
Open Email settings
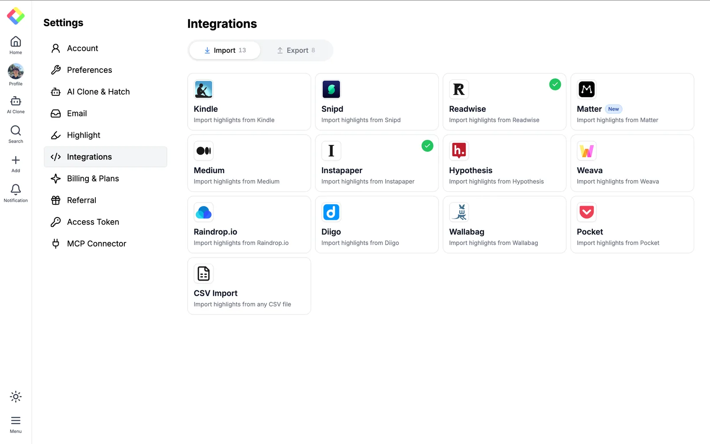pos(106,114)
